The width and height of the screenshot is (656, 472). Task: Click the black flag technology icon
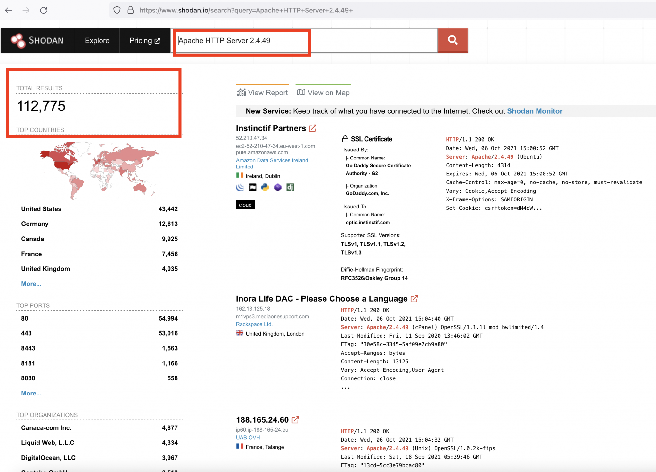pyautogui.click(x=252, y=188)
